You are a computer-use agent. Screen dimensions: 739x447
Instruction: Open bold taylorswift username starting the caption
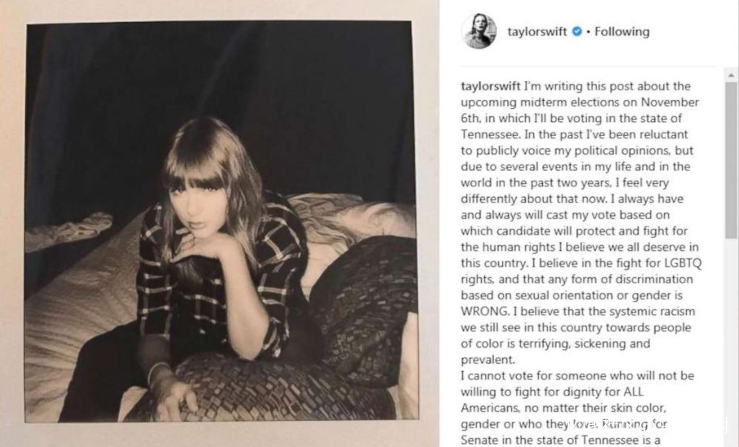[491, 86]
